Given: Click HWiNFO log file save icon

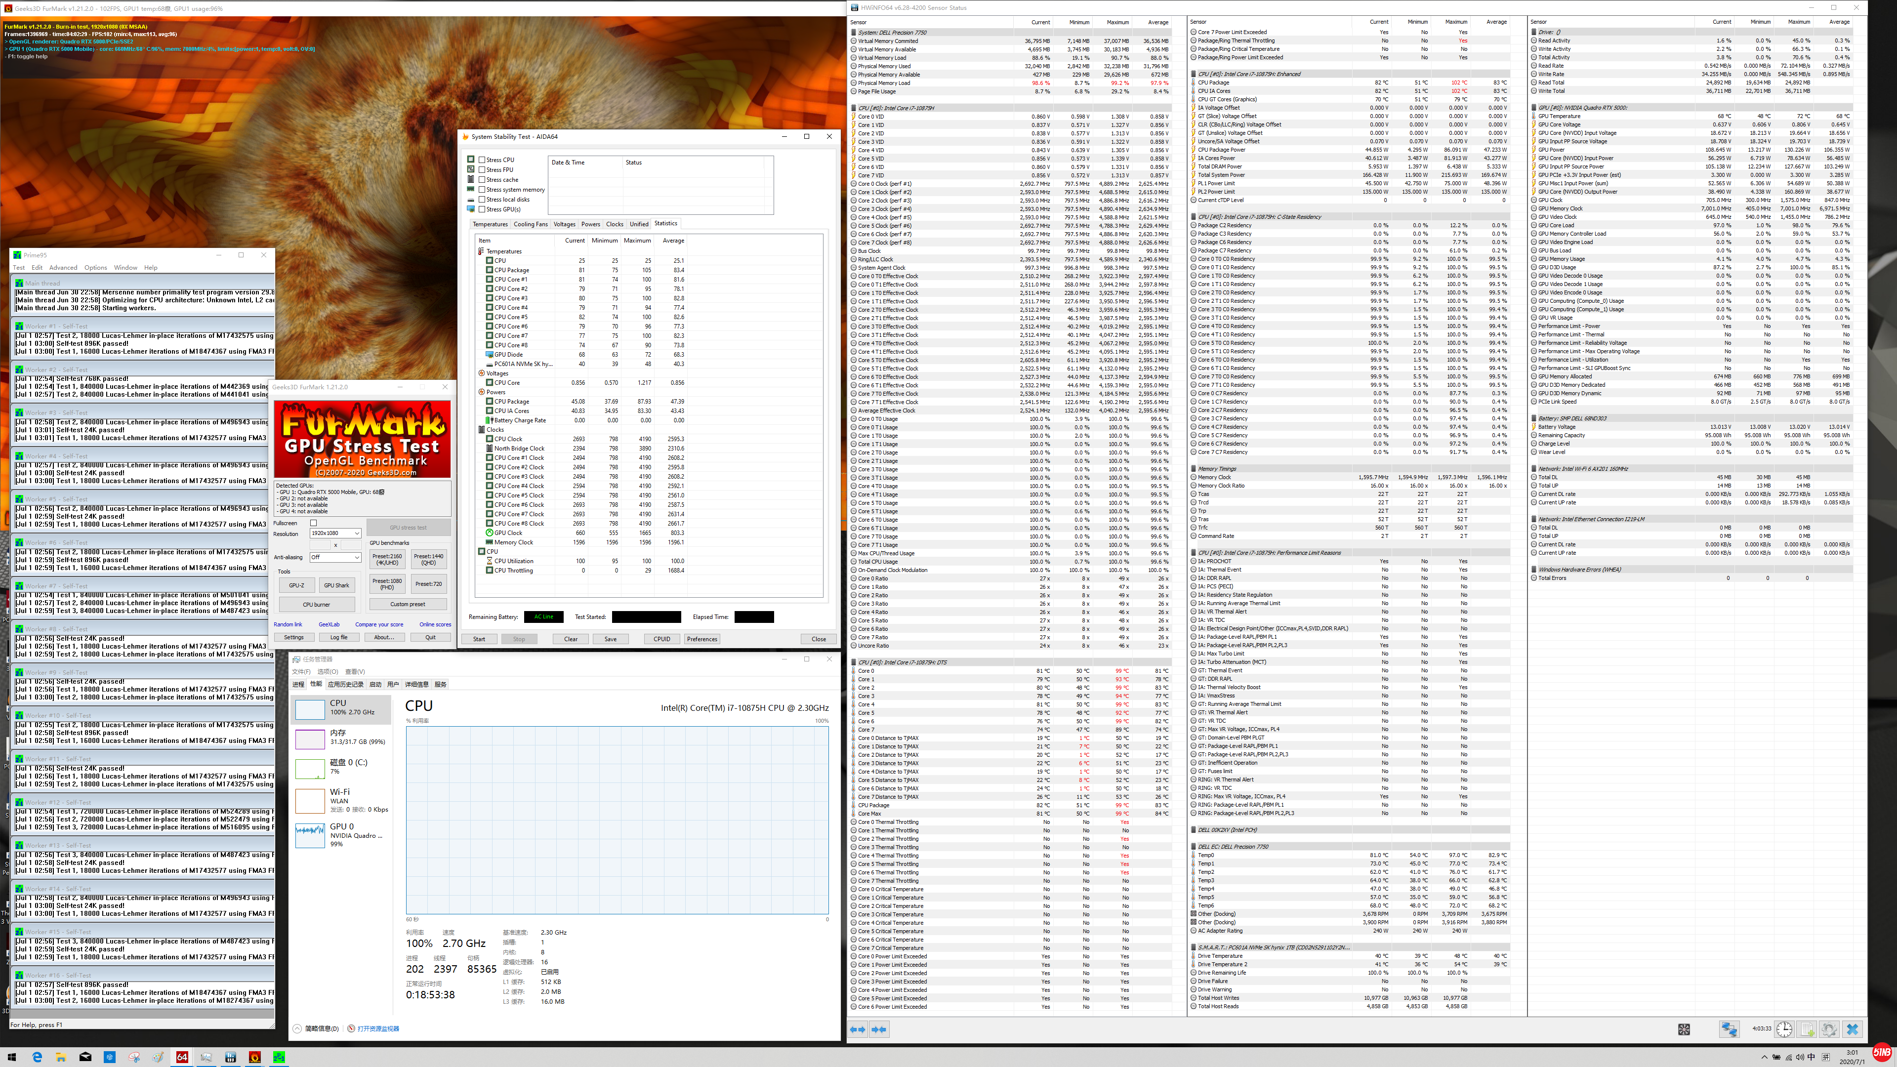Looking at the screenshot, I should click(x=1807, y=1029).
